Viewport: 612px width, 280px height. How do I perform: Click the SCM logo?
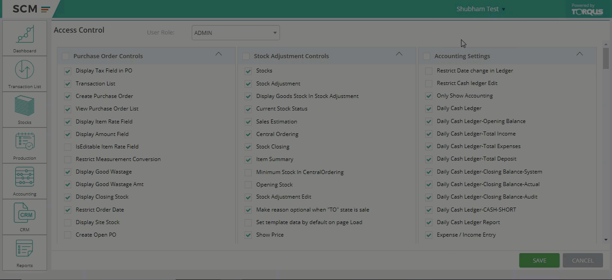31,9
